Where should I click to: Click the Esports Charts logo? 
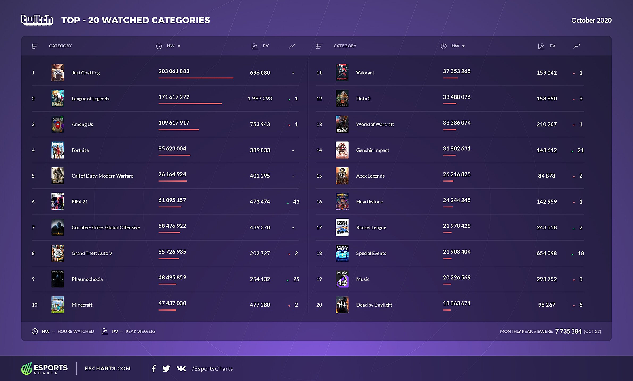click(x=44, y=368)
